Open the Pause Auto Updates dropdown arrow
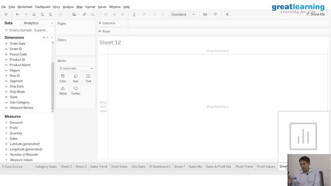This screenshot has height=186, width=331. point(55,14)
